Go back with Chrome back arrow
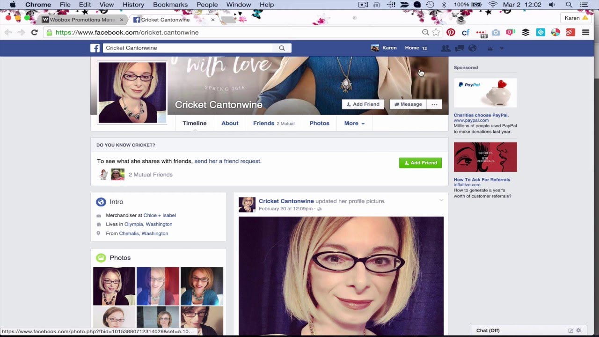 [x=8, y=32]
